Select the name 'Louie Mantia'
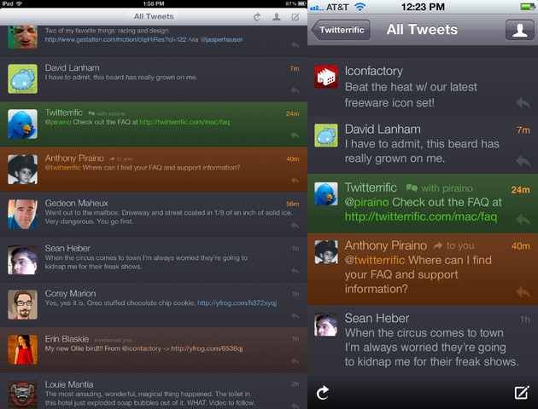 (x=69, y=384)
